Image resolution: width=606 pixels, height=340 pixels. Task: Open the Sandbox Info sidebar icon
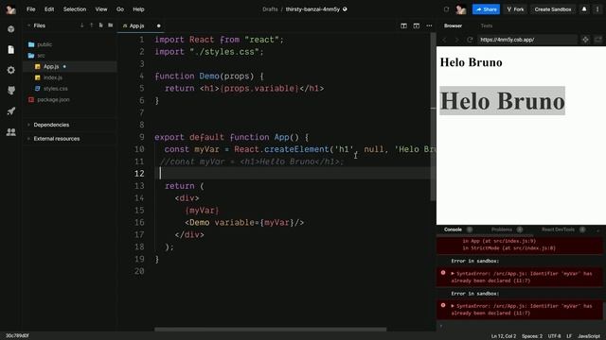click(x=10, y=29)
